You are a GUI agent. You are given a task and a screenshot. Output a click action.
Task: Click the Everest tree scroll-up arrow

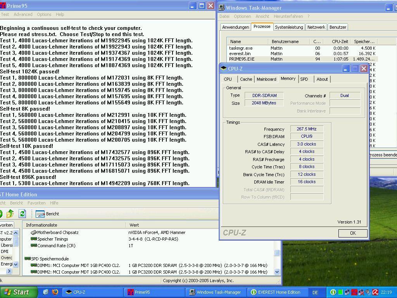(16, 233)
